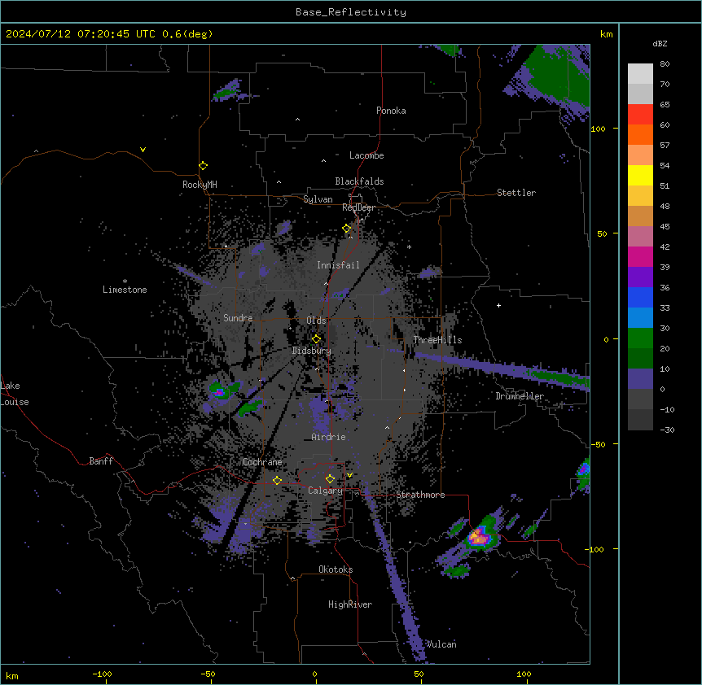Select the yellow station marker below RedDeer
The image size is (702, 685).
tap(347, 229)
